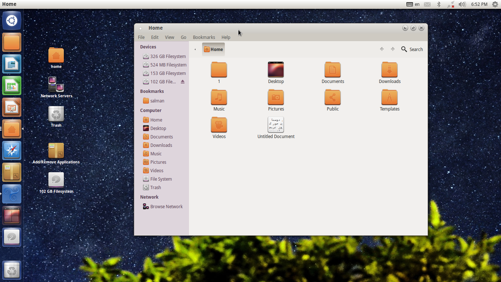Open the View menu

[x=169, y=37]
